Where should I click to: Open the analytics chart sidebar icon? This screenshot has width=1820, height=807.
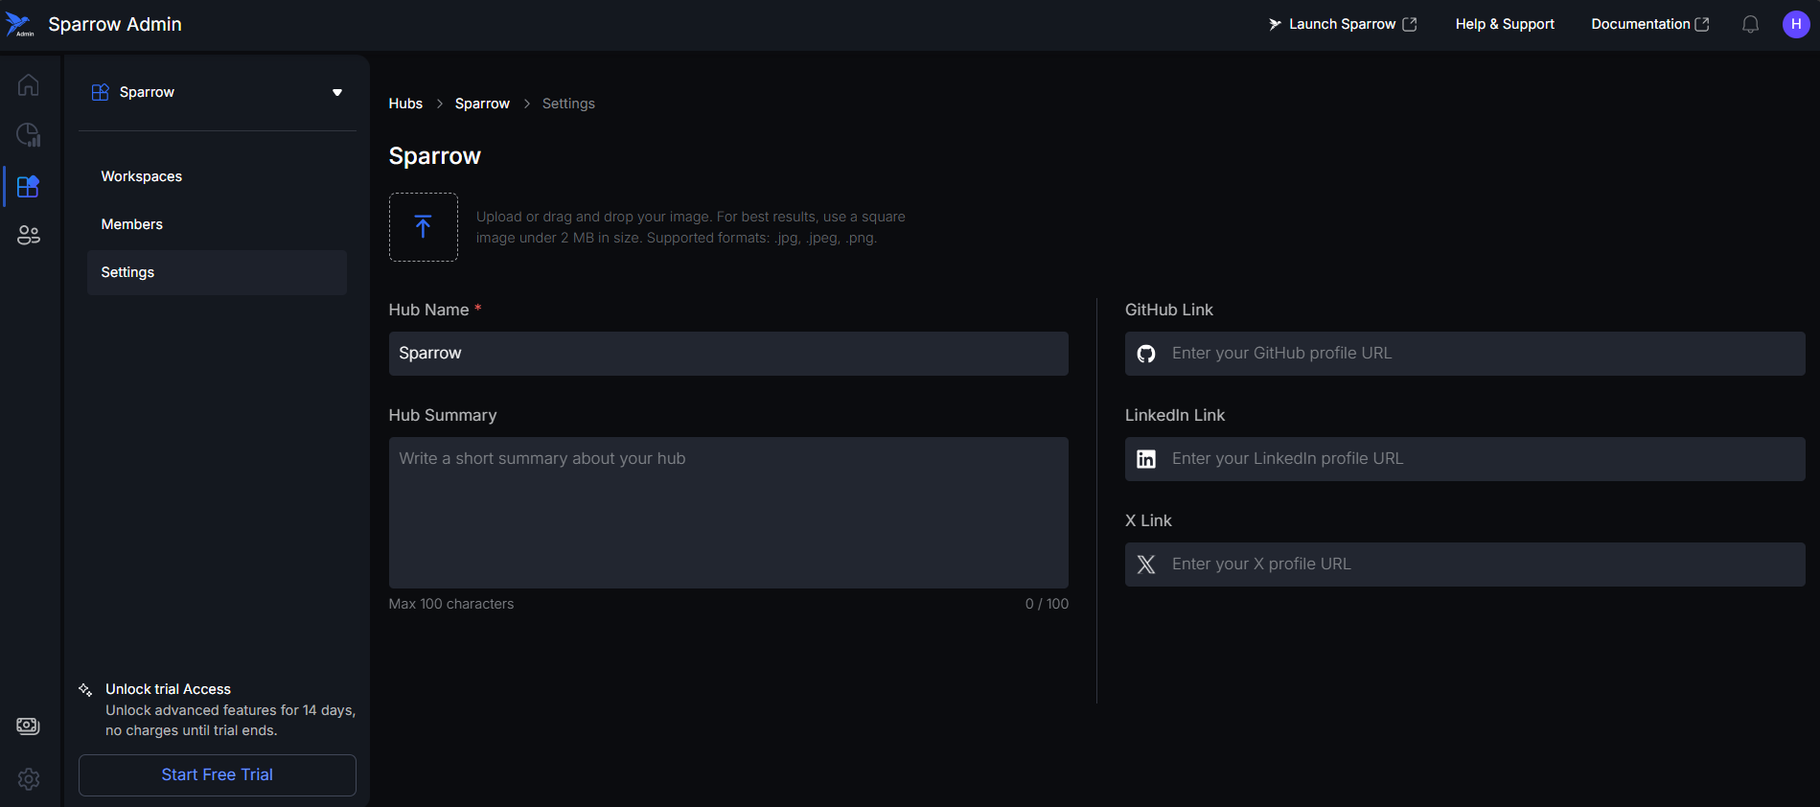(x=29, y=135)
